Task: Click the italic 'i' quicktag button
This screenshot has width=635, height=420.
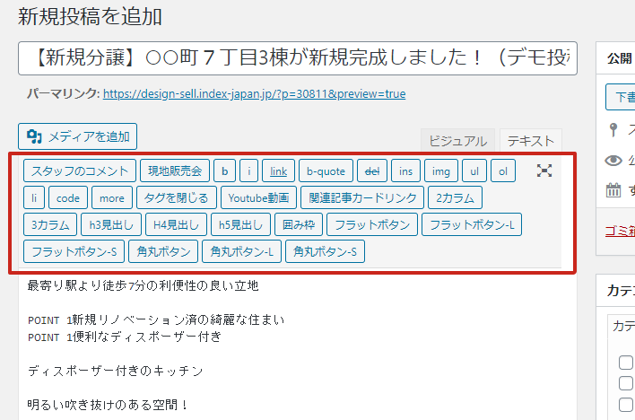Action: pos(249,171)
